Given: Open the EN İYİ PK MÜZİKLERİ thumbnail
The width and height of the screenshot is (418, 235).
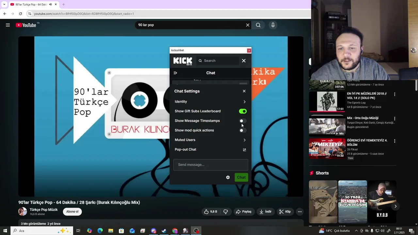Looking at the screenshot, I should tap(327, 102).
